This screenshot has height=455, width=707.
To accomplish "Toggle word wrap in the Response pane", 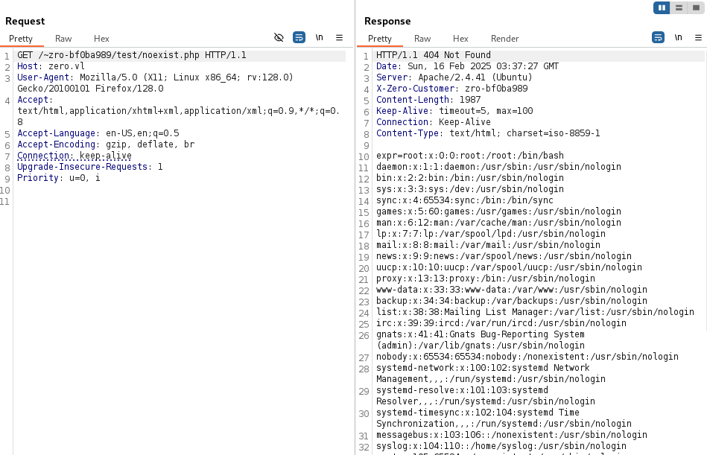I will pos(659,37).
